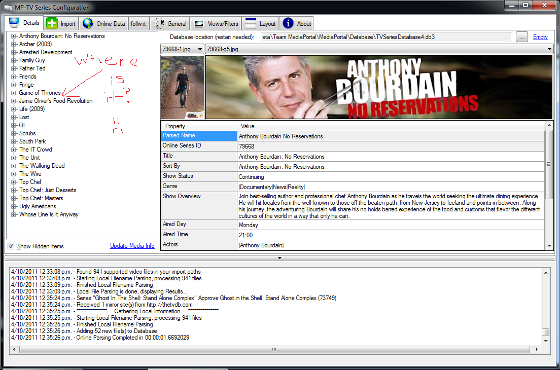Expand the Family Guy node
Viewport: 560px width, 370px height.
(x=13, y=61)
